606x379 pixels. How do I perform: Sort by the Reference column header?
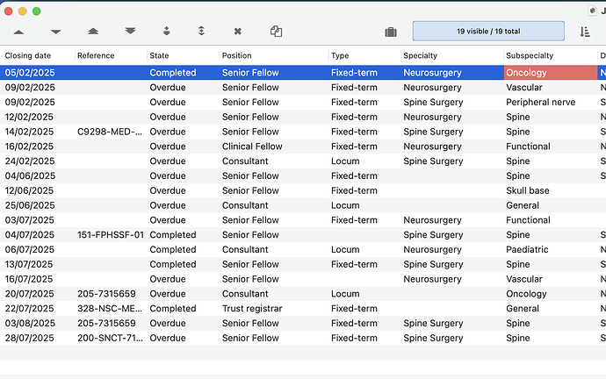(x=96, y=55)
